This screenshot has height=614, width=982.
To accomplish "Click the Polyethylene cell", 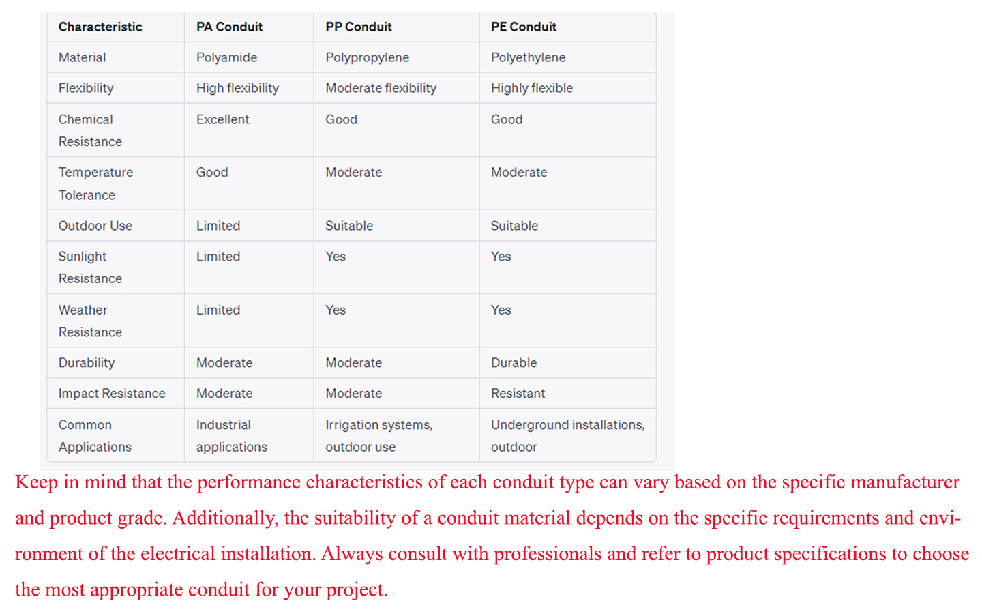I will point(528,58).
